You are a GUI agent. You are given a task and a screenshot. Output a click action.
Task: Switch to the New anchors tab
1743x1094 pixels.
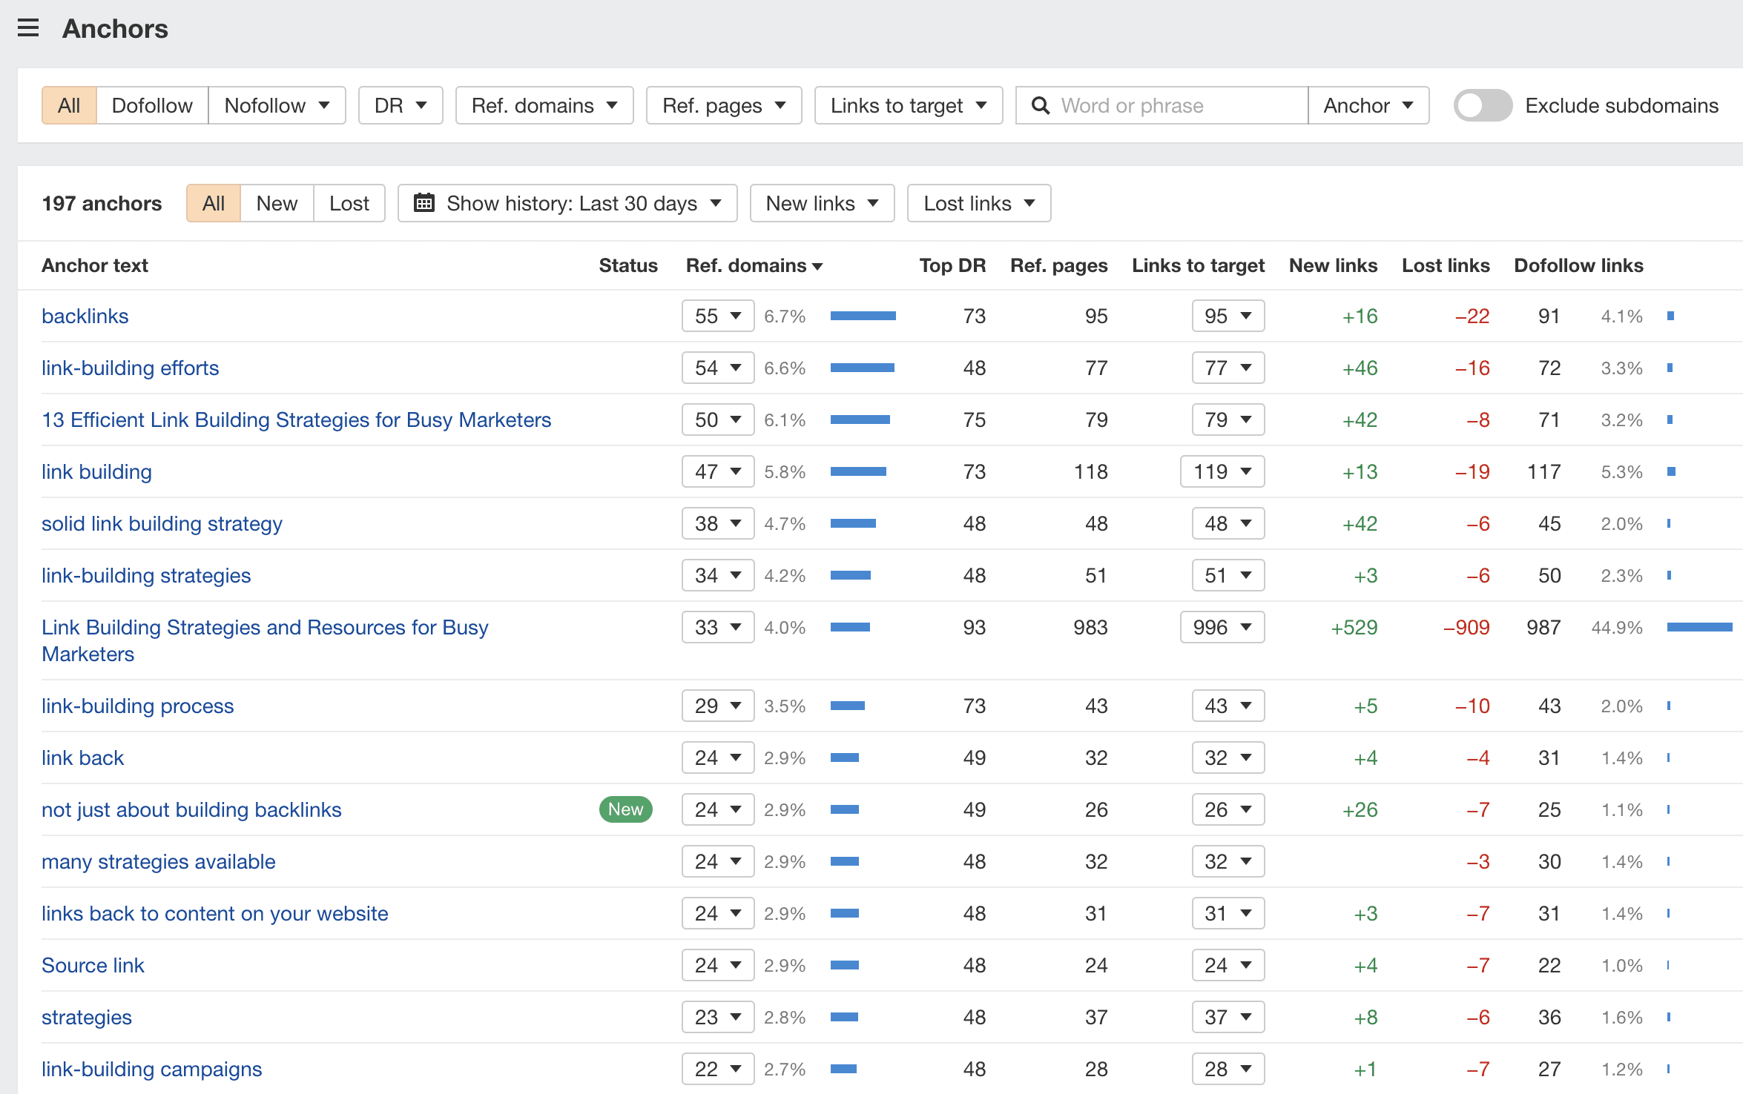pyautogui.click(x=277, y=203)
